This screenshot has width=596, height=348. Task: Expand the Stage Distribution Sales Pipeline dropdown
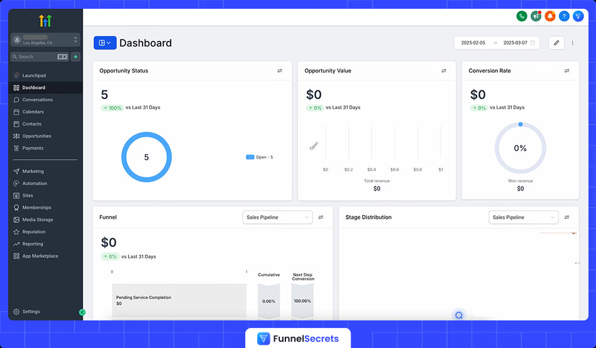523,218
